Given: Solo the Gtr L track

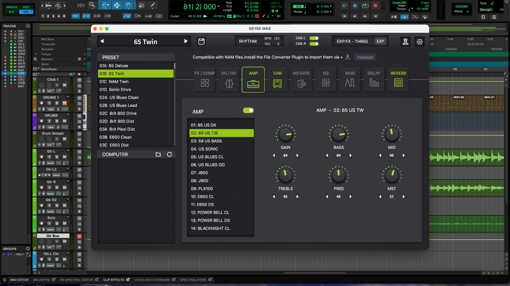Looking at the screenshot, I should [57, 157].
